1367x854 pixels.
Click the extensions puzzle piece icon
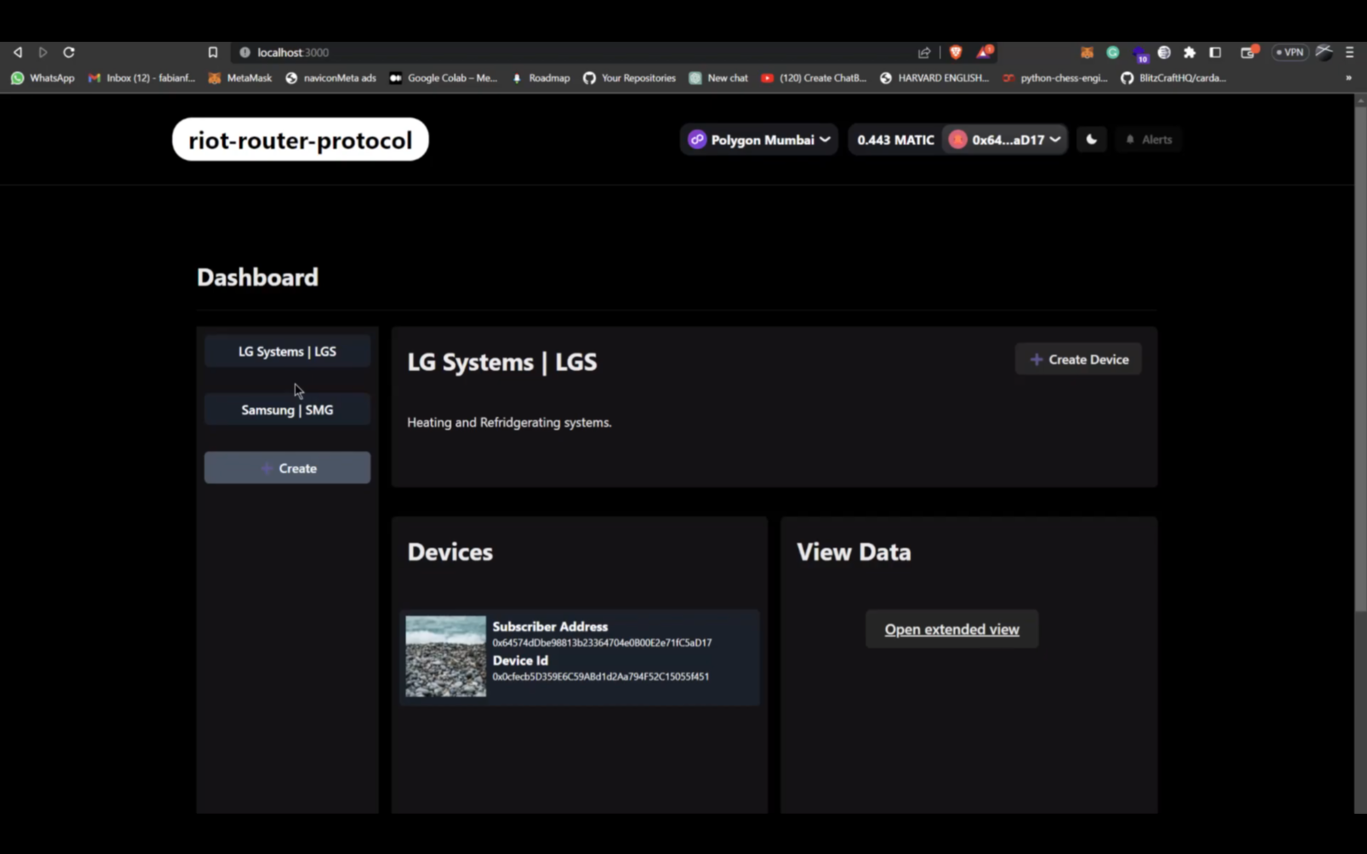coord(1189,52)
